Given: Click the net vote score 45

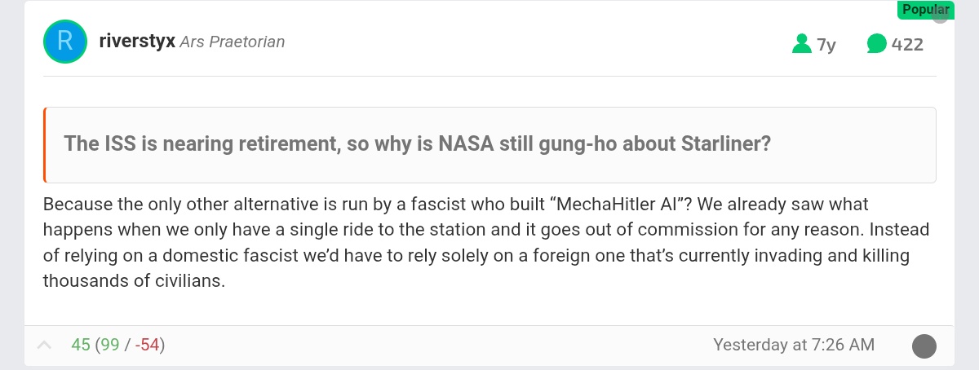Looking at the screenshot, I should coord(81,345).
